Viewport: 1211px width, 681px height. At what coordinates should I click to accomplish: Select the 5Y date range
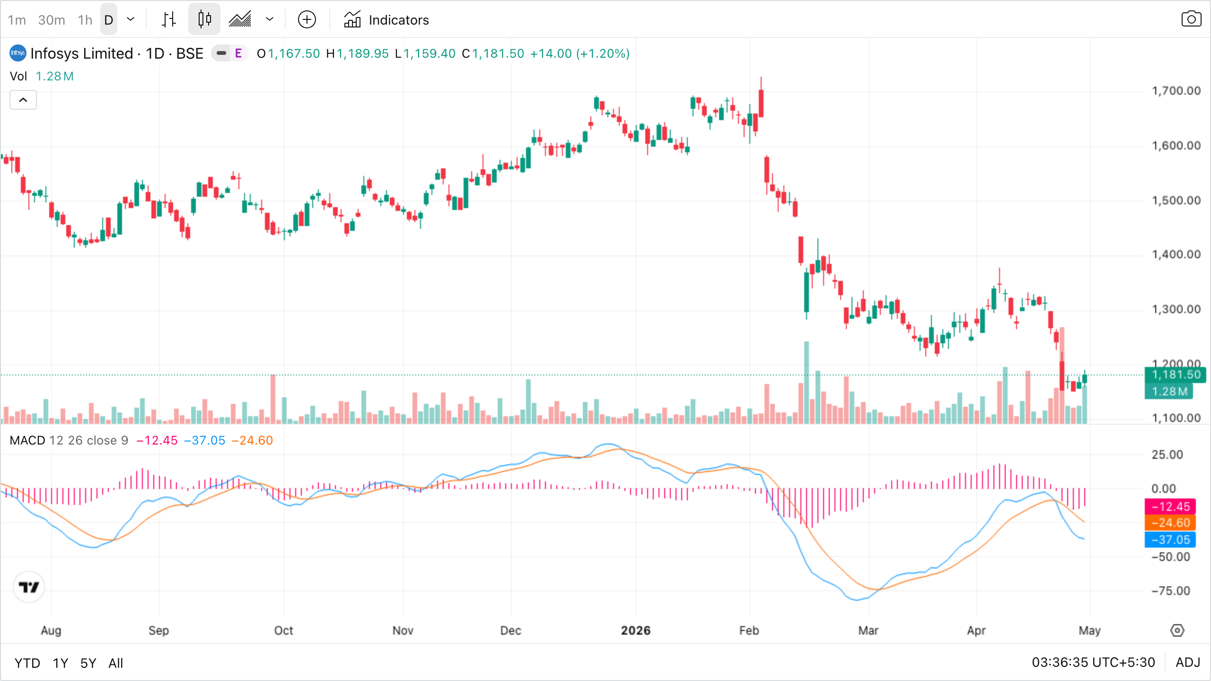88,663
